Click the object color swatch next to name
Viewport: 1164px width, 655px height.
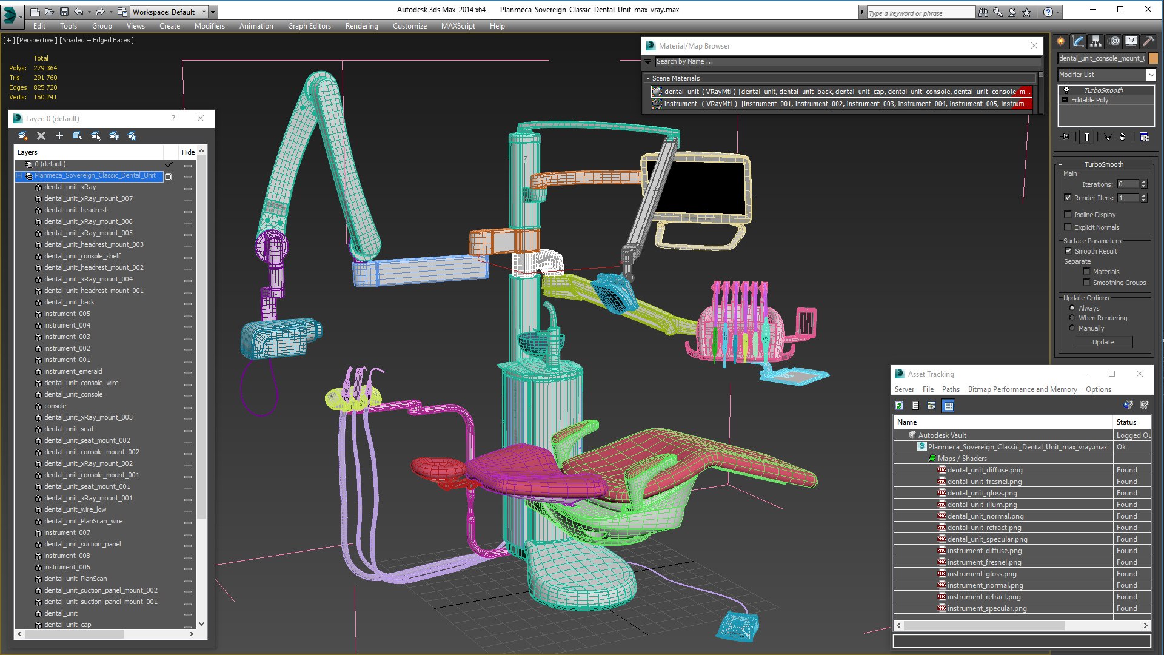click(x=1152, y=58)
